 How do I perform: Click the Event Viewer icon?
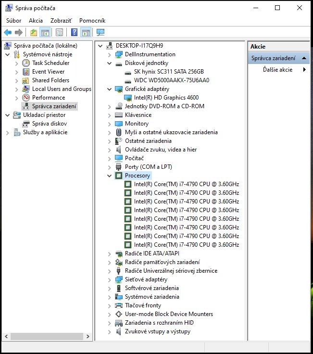point(26,72)
